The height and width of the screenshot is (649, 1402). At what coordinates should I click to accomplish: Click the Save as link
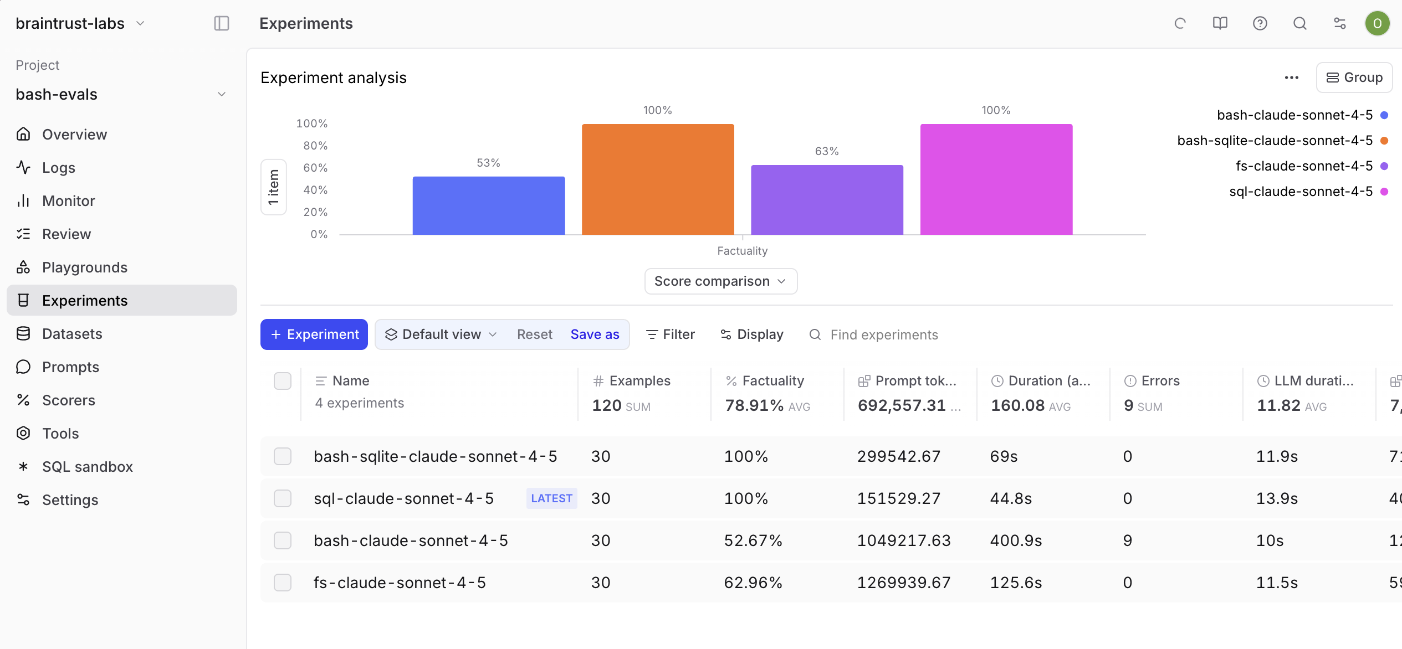(595, 334)
